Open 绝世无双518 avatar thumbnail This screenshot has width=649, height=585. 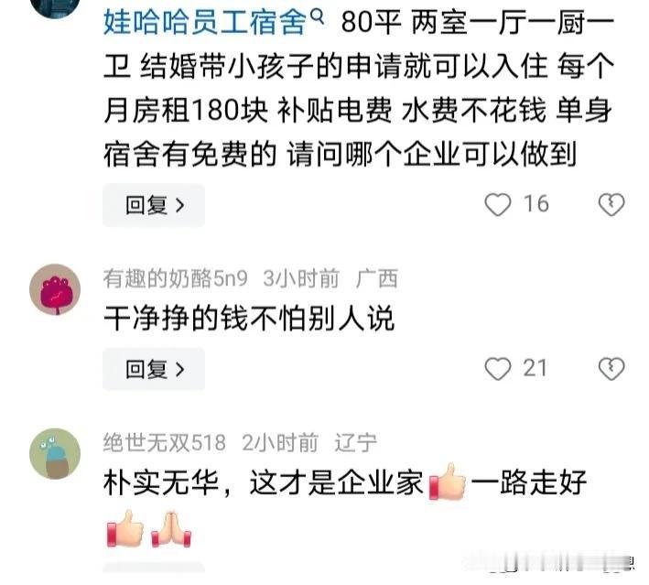click(55, 453)
